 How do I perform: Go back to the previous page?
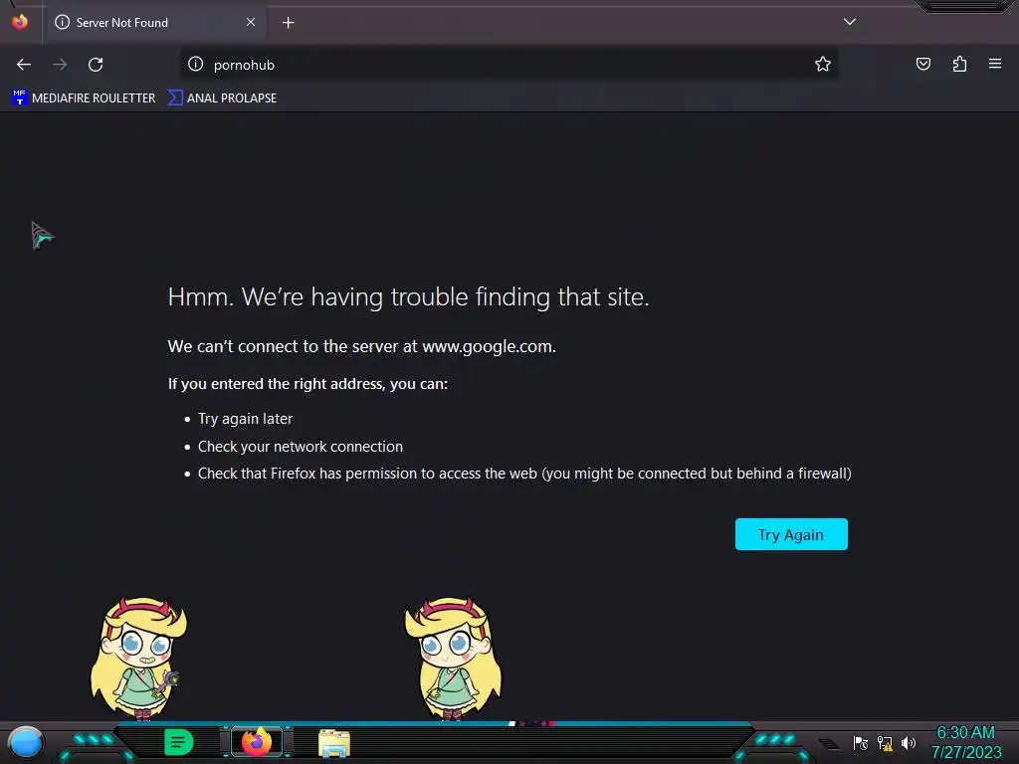24,65
